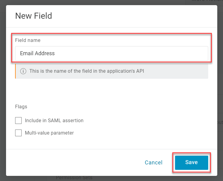Enable the Multi-value parameter checkbox
This screenshot has width=223, height=181.
pos(18,133)
